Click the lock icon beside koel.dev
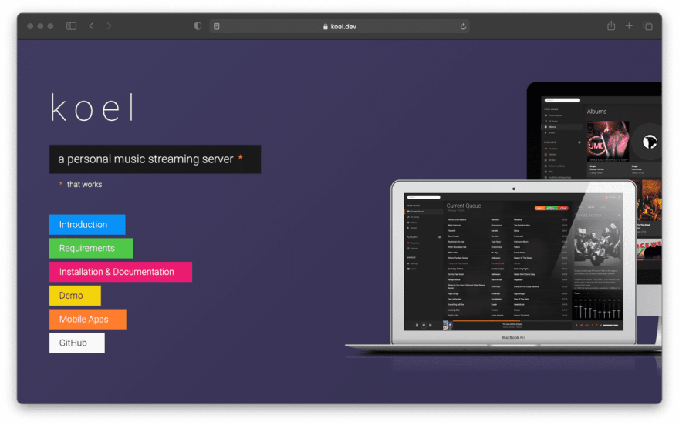679x425 pixels. 325,27
